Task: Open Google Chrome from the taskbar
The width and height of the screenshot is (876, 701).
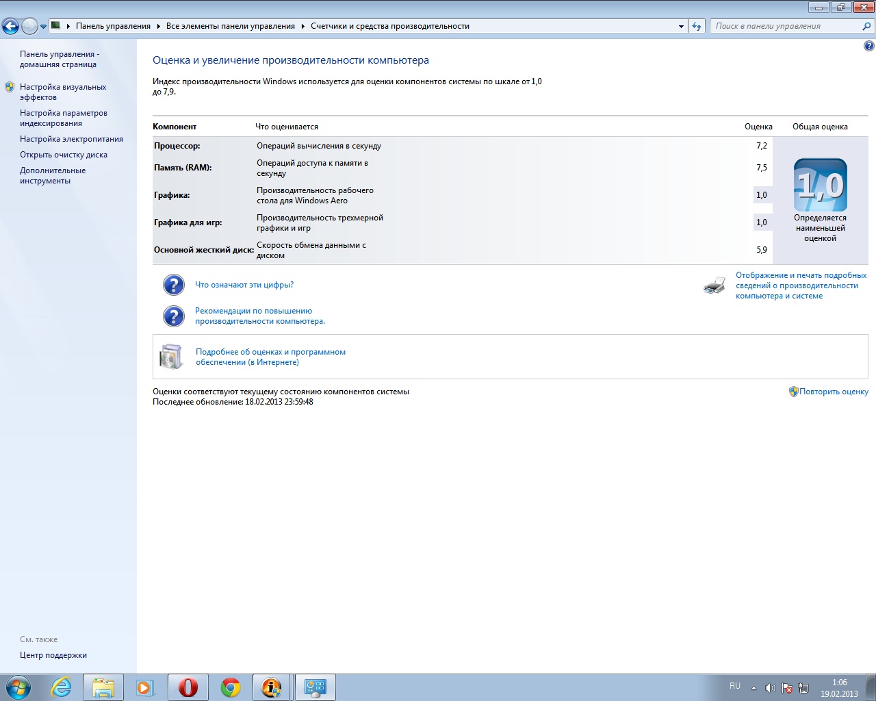Action: 231,687
